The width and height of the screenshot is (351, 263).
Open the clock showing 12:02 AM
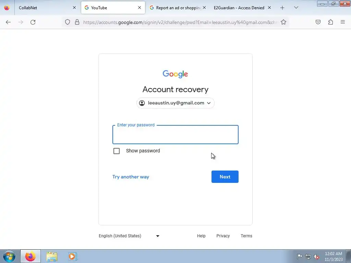tap(334, 256)
